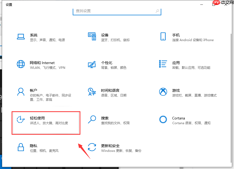Screen dimensions: 234x169
Task: Open the 手机 (Phone) settings icon
Action: (x=163, y=36)
